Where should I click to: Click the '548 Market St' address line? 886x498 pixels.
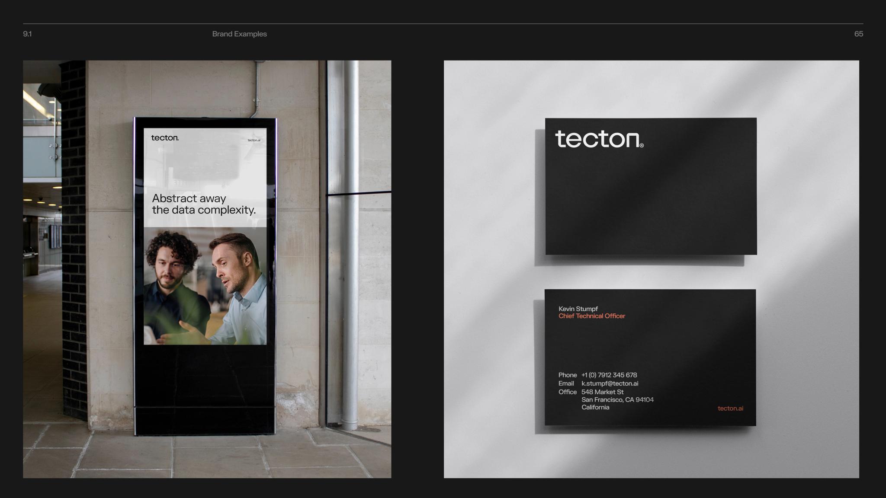pyautogui.click(x=602, y=392)
